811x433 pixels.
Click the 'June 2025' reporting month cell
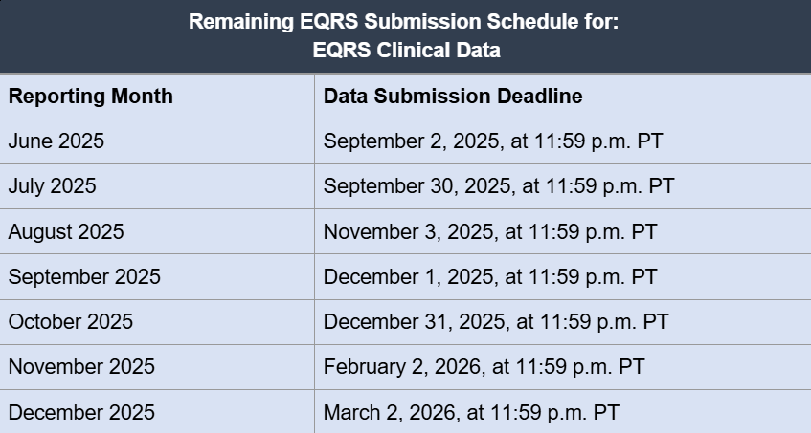point(56,141)
